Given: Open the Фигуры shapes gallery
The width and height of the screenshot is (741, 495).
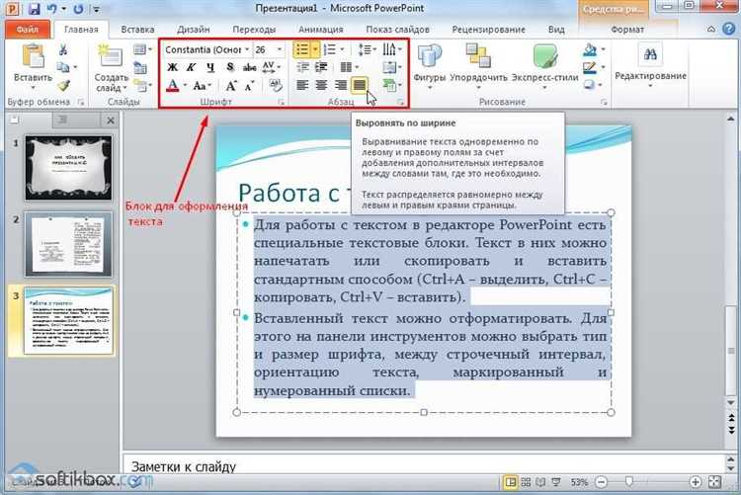Looking at the screenshot, I should click(430, 63).
